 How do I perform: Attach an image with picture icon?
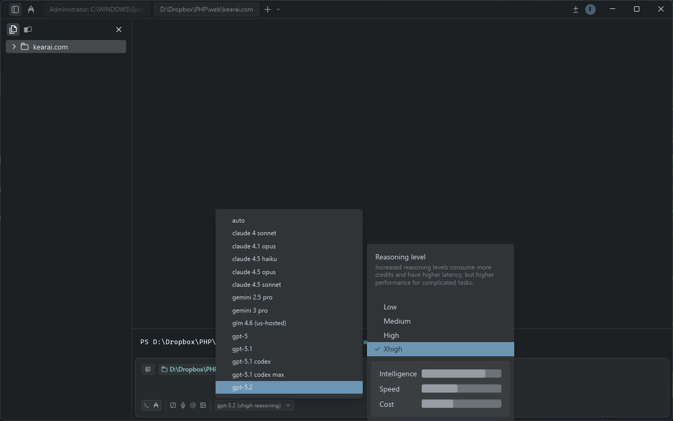point(203,405)
